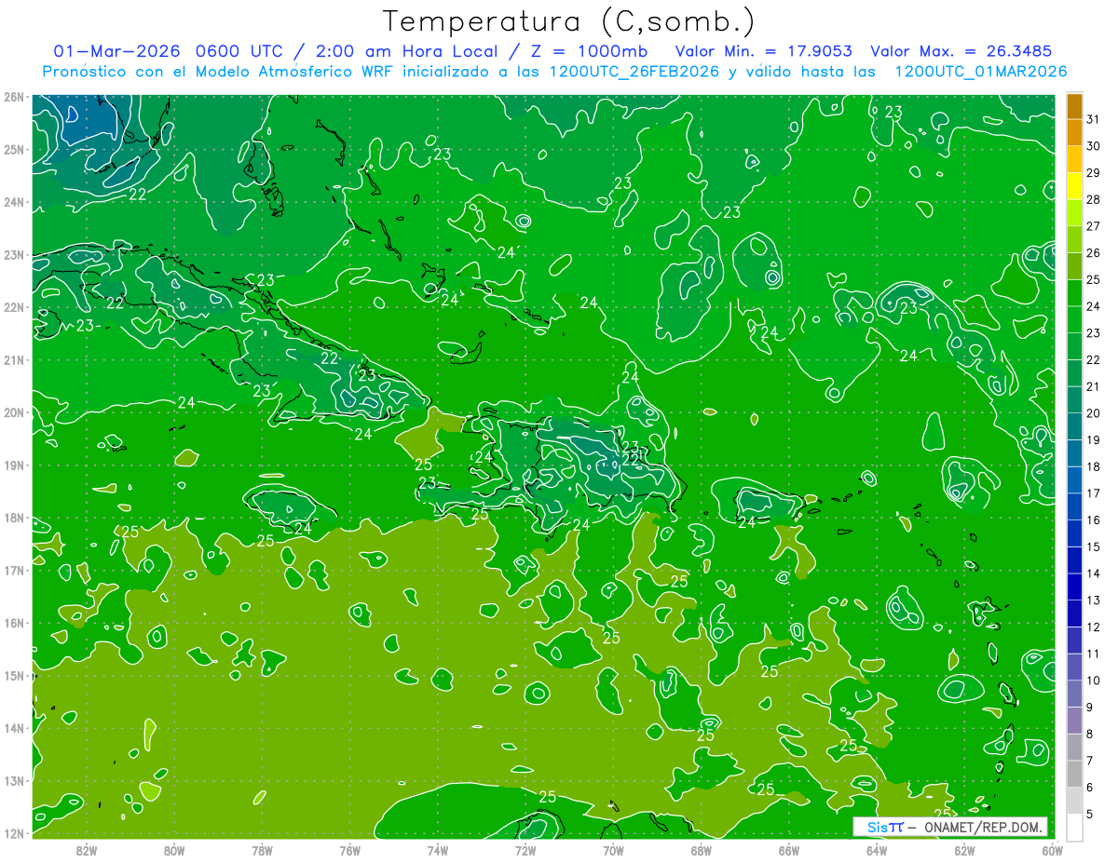The image size is (1118, 863).
Task: Click the "13N" latitude axis label
Action: [13, 780]
